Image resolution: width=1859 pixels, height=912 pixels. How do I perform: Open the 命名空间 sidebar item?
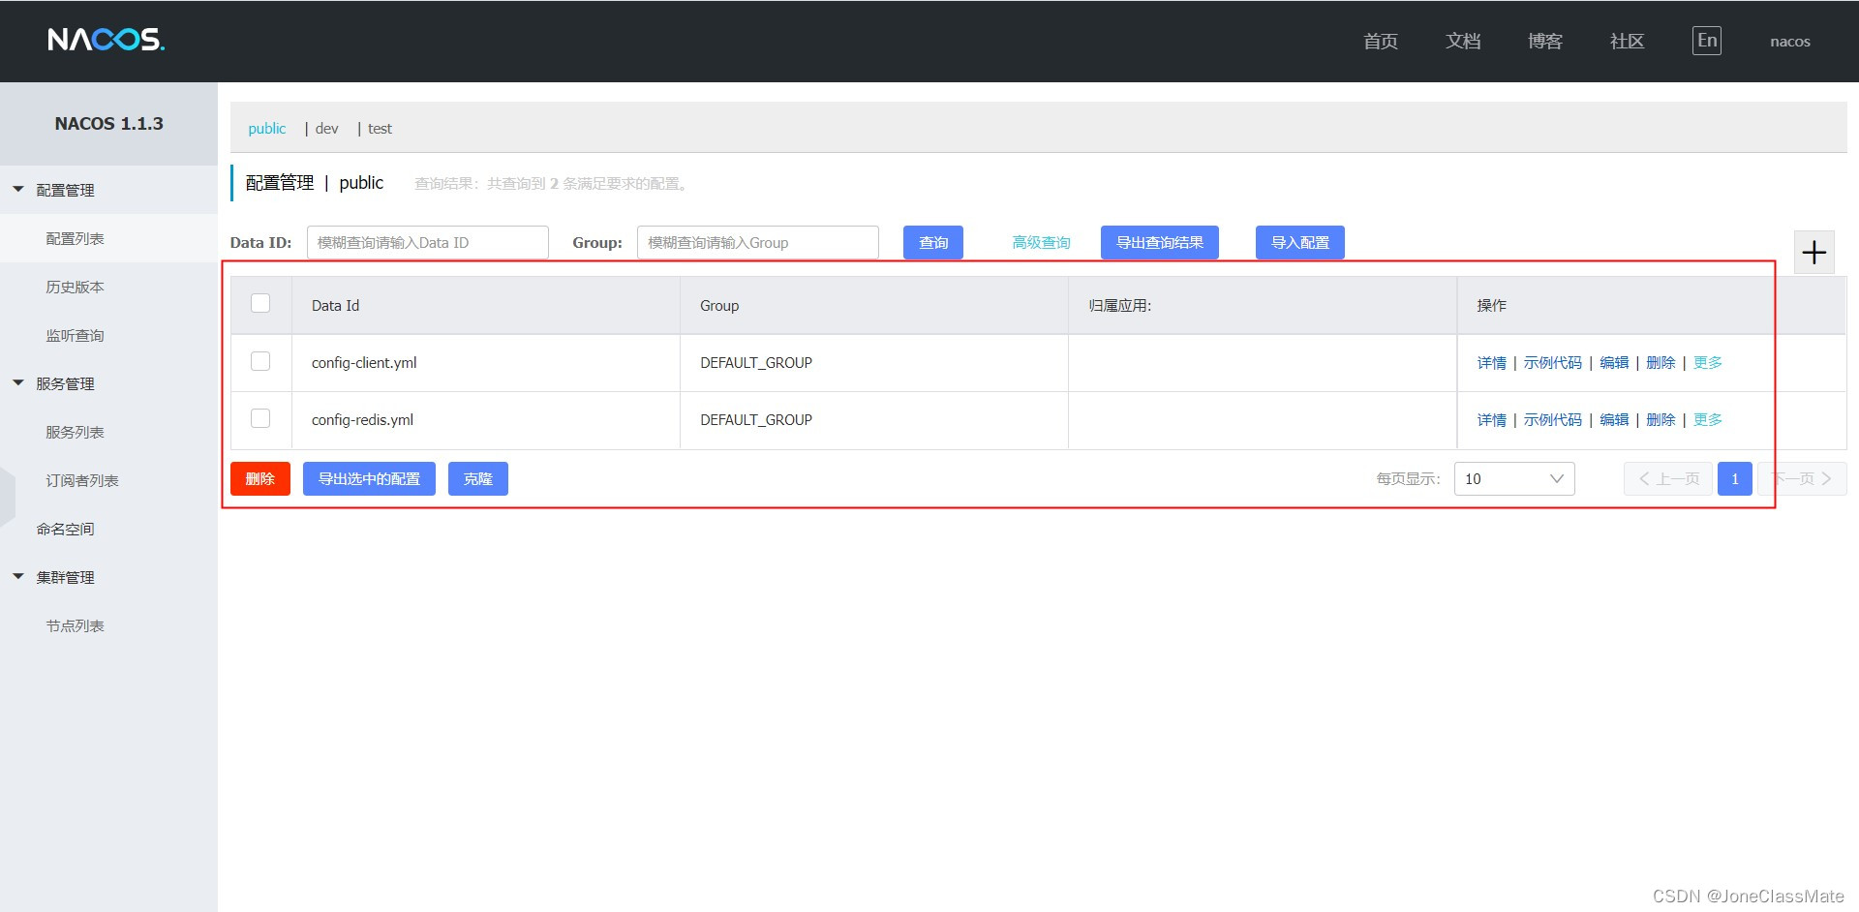108,529
